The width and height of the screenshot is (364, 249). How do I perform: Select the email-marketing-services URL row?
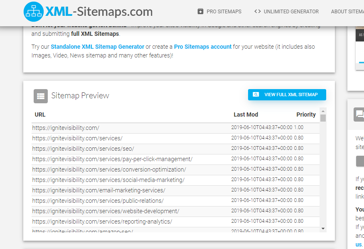(98, 190)
